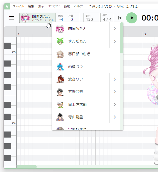This screenshot has width=158, height=172.
Task: Click the 波音リツ red-haired portrait
Action: [x=60, y=79]
